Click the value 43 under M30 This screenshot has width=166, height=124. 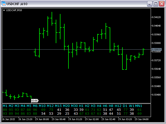click(76, 114)
